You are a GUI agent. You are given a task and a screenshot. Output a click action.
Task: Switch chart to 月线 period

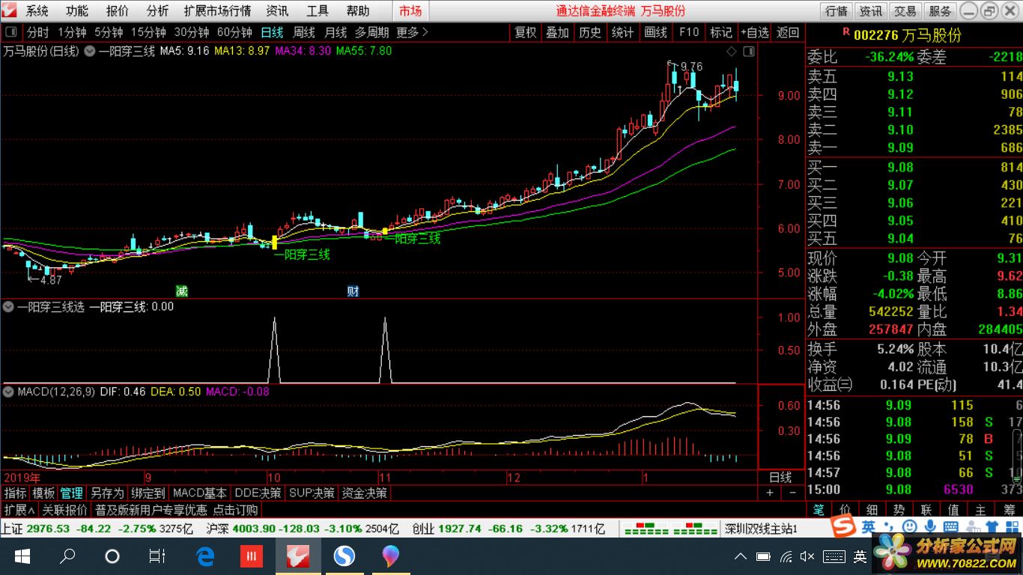(336, 32)
